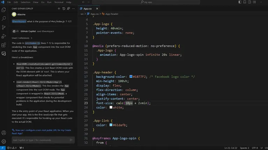Toggle primary side bar visibility
Viewport: 268px width, 150px height.
click(x=240, y=2)
